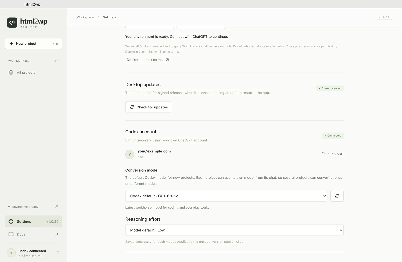Viewport: 402px width, 262px height.
Task: Click you@example.com in Codex account section
Action: pyautogui.click(x=154, y=151)
